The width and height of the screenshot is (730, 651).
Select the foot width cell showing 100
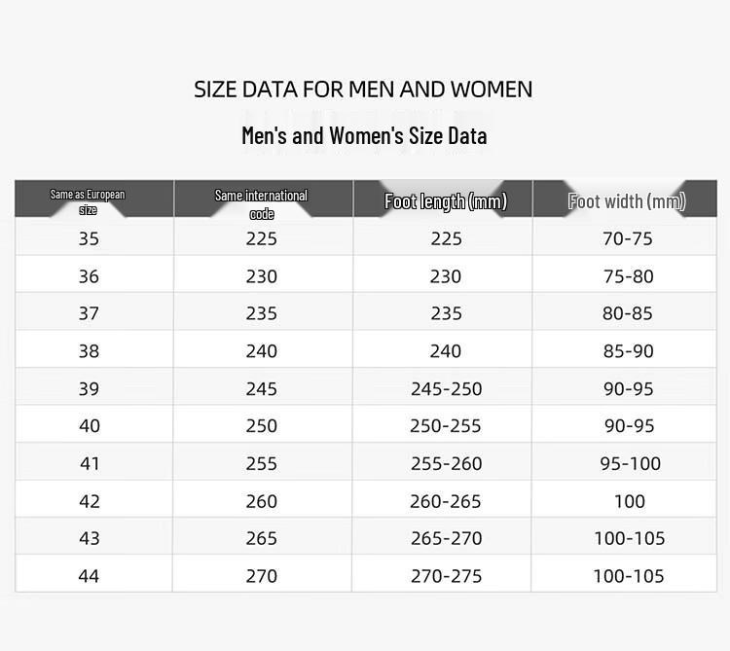[630, 501]
